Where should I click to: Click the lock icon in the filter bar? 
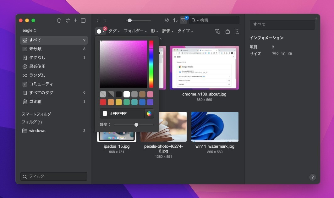coord(227,31)
